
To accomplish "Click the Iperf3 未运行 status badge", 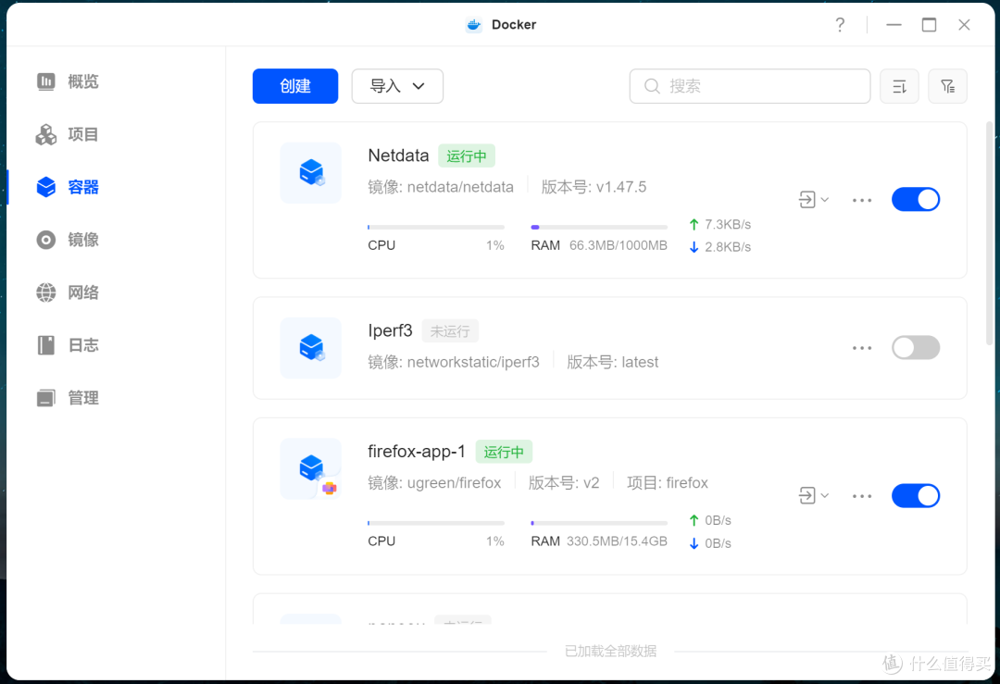I will click(450, 331).
